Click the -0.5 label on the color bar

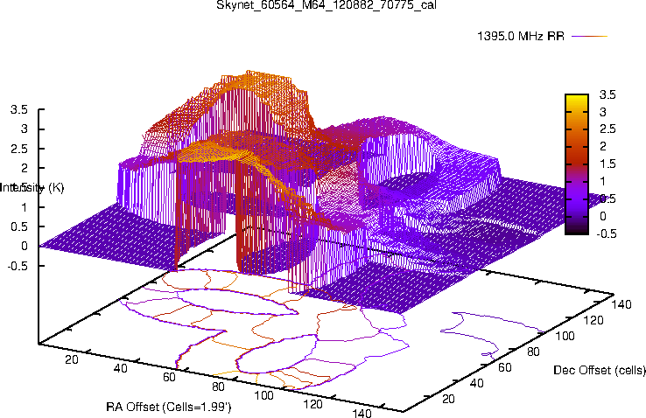click(x=606, y=233)
